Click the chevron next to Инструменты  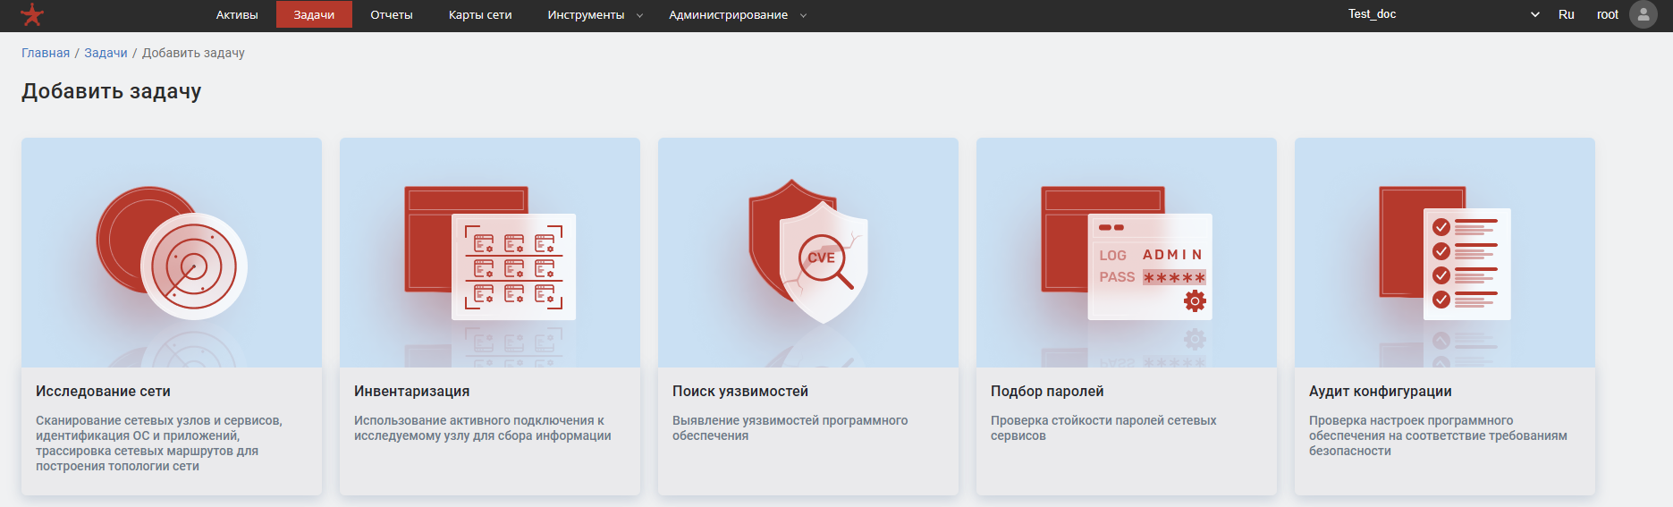click(639, 15)
